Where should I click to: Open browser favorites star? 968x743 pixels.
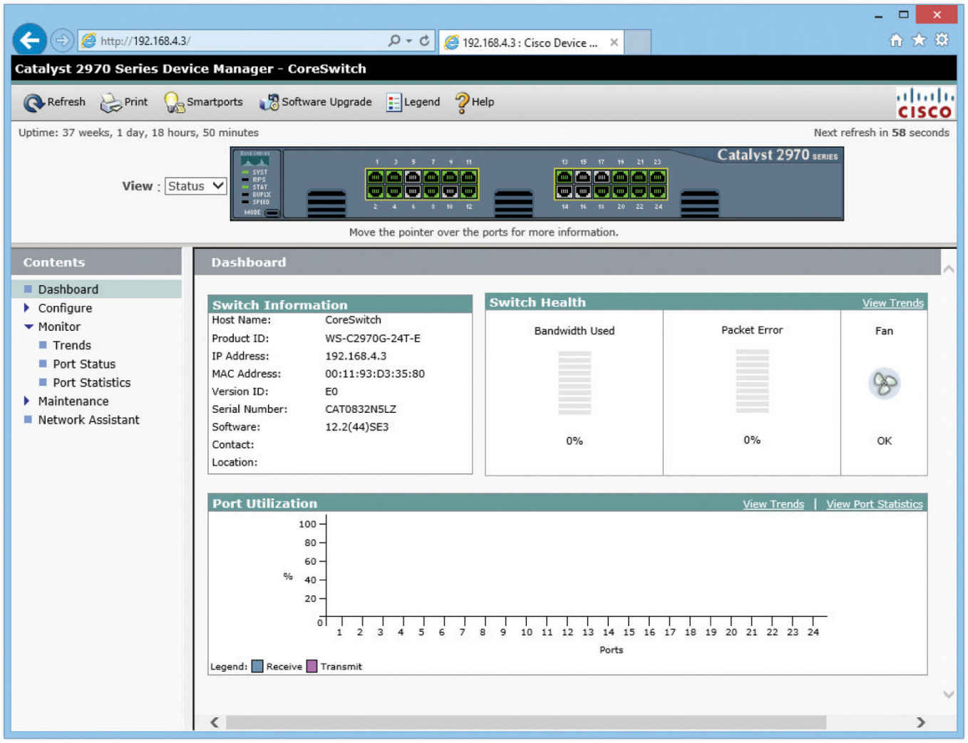click(x=919, y=40)
